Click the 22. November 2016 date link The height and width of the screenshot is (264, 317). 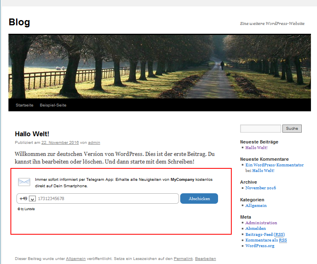pos(60,143)
